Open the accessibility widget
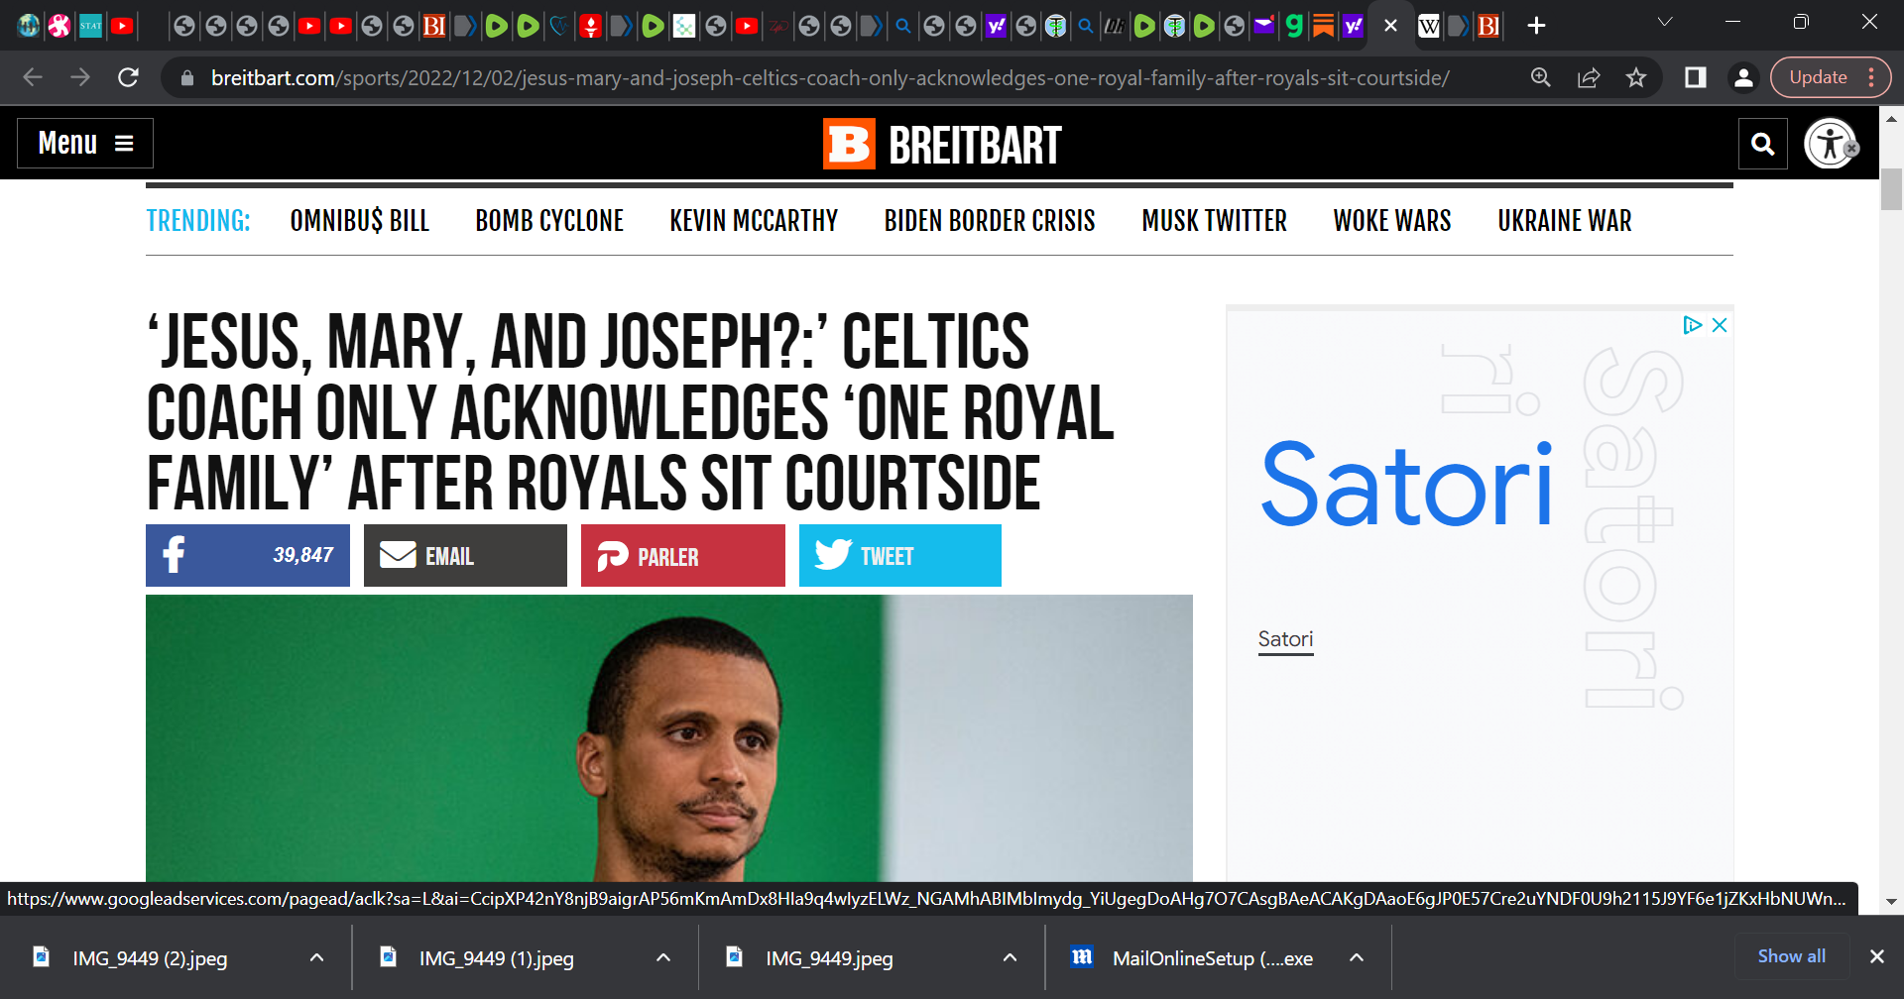The image size is (1904, 999). (x=1831, y=144)
